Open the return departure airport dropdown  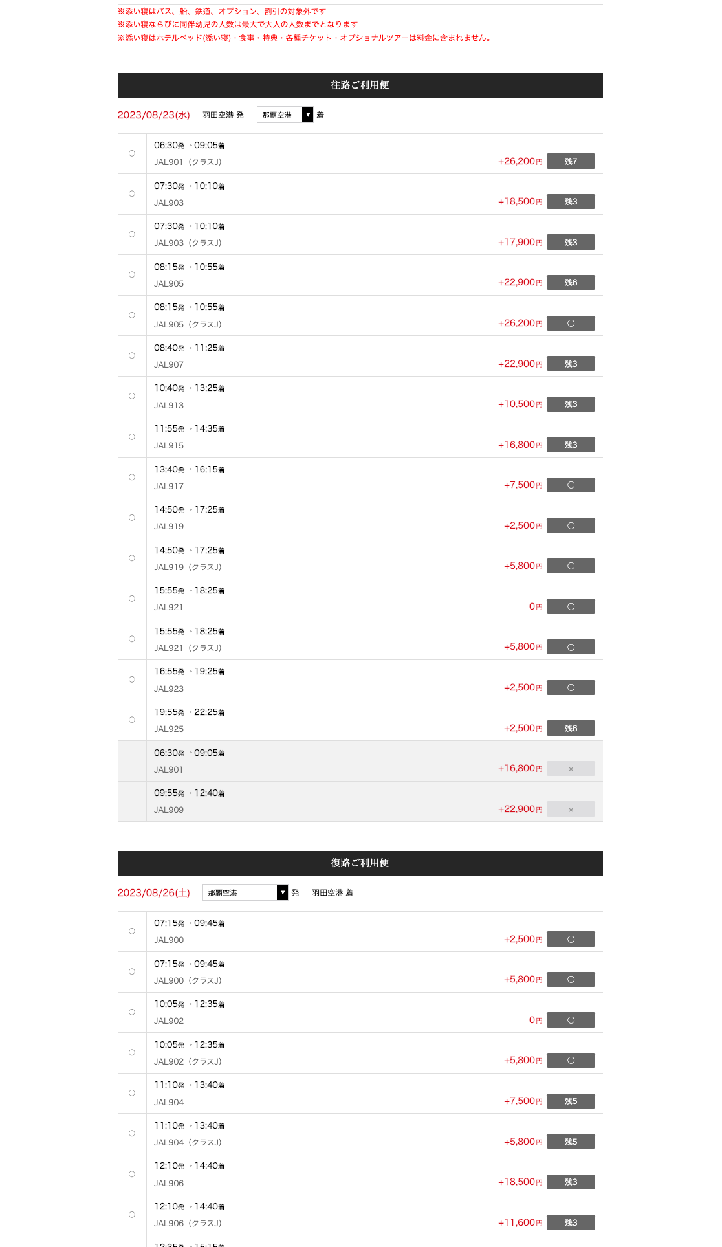[x=245, y=892]
